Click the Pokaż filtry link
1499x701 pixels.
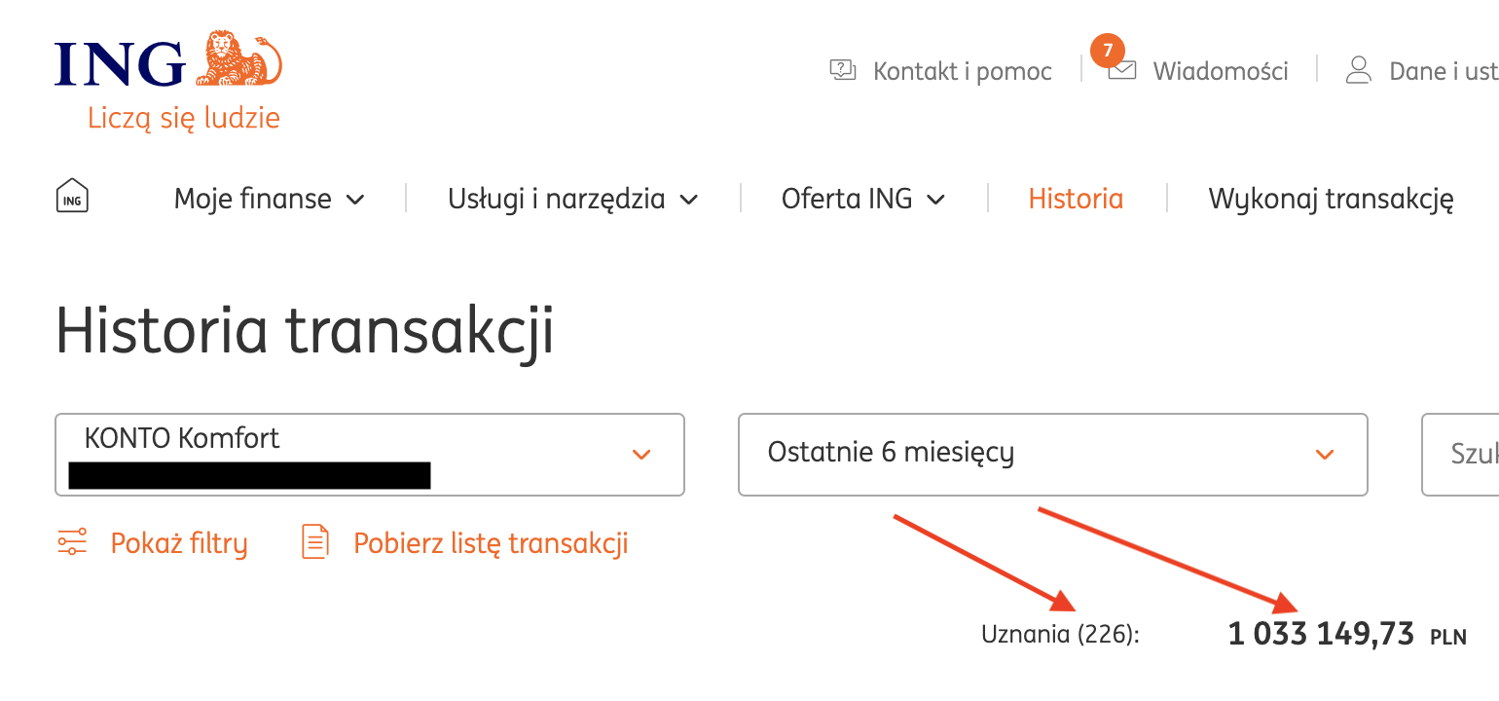pos(179,542)
